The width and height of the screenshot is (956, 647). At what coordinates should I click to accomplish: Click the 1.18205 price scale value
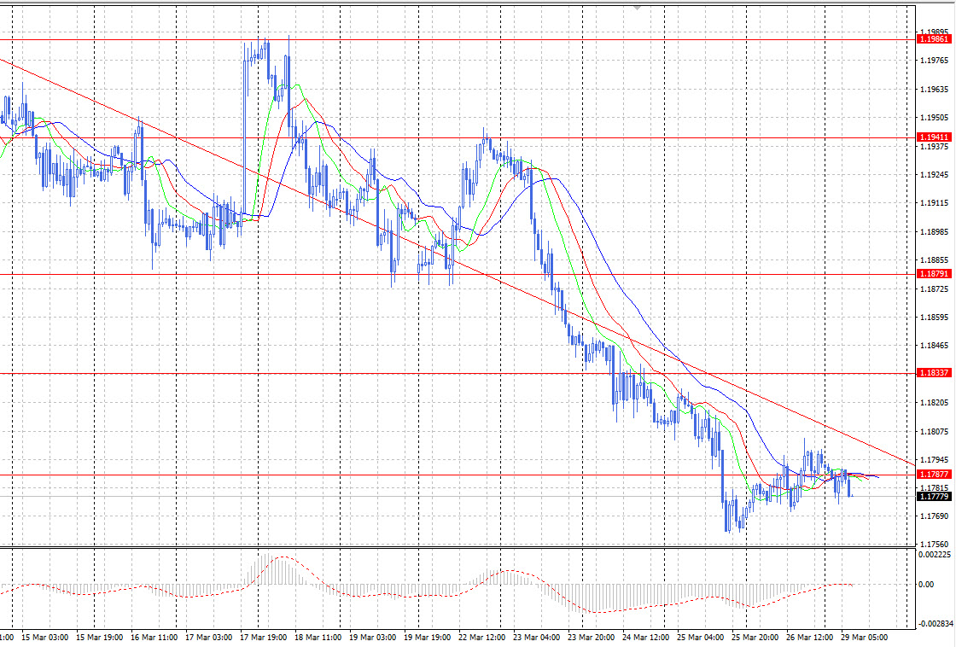click(x=934, y=403)
